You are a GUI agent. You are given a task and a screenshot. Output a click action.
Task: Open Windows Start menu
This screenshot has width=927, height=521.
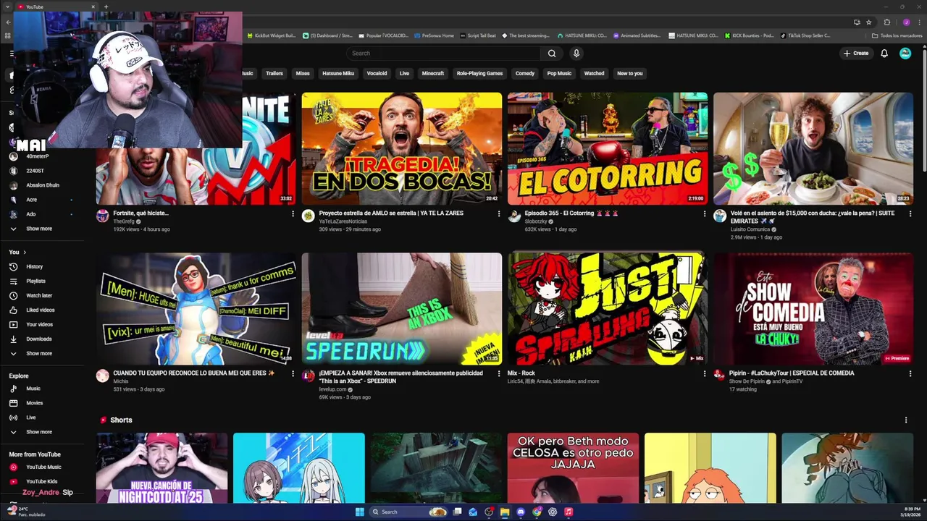360,512
